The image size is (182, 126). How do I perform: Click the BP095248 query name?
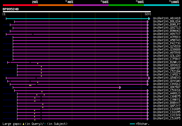click(11, 9)
